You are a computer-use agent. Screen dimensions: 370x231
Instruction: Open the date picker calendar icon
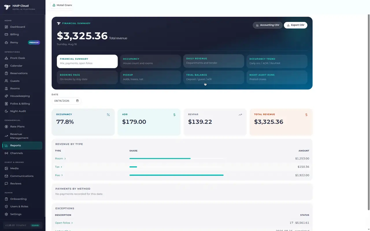tap(77, 101)
